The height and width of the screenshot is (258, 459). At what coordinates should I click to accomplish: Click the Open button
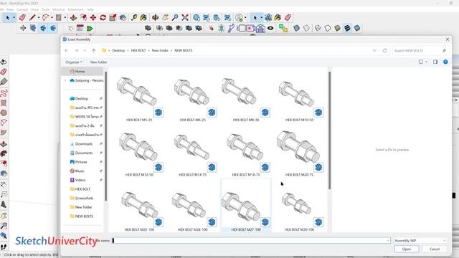407,249
